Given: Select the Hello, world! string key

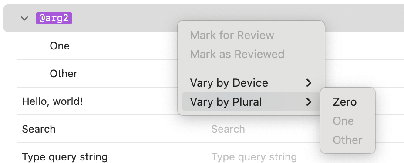Looking at the screenshot, I should tap(52, 101).
